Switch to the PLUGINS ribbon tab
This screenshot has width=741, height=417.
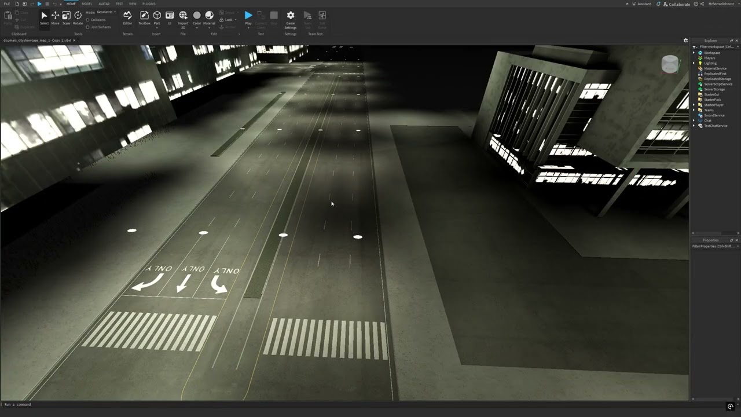point(149,4)
